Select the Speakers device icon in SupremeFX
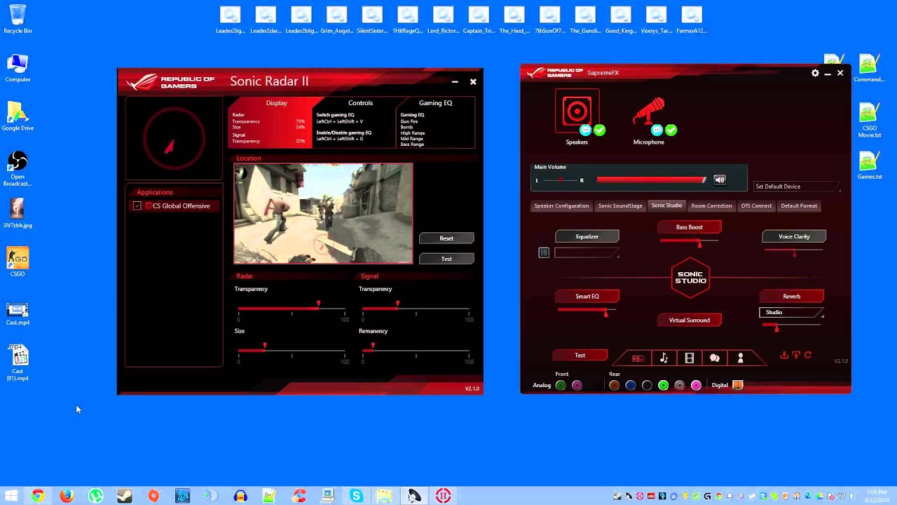Image resolution: width=897 pixels, height=505 pixels. coord(577,111)
